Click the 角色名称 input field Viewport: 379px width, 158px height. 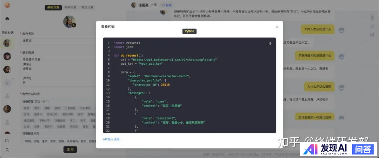point(56,41)
